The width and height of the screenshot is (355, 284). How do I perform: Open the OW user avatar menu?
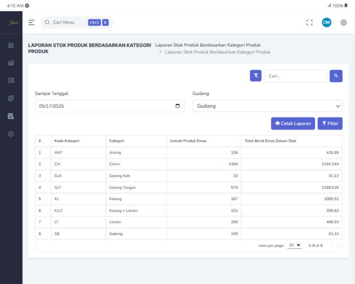[x=326, y=23]
